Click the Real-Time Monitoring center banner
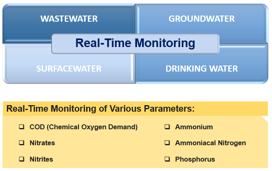This screenshot has height=171, width=272. click(x=135, y=44)
